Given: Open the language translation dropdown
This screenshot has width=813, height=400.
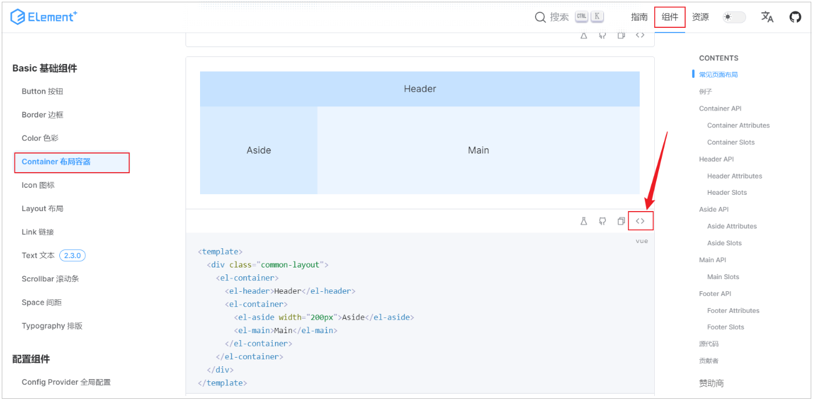Looking at the screenshot, I should 767,17.
